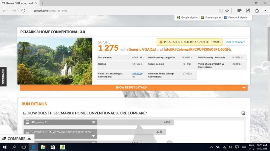This screenshot has height=151, width=270.
Task: Select the Generic VGA video card tab
Action: [20, 3]
